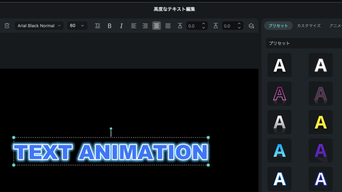Switch to the カスタマイズ tab
This screenshot has width=342, height=192.
pyautogui.click(x=309, y=26)
